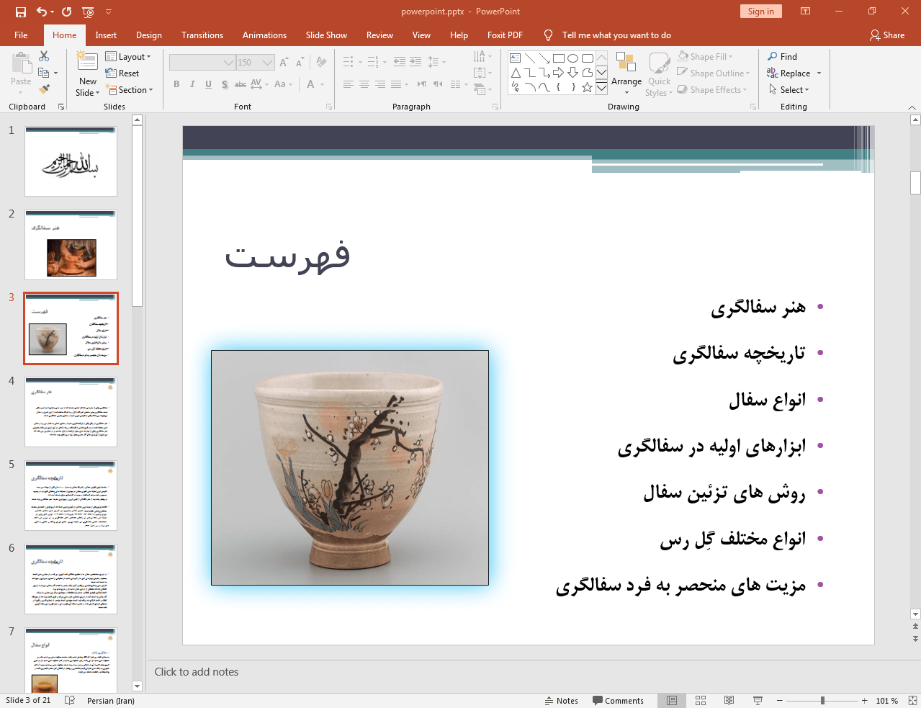The width and height of the screenshot is (921, 708).
Task: Click zoom out minus button
Action: [x=779, y=700]
